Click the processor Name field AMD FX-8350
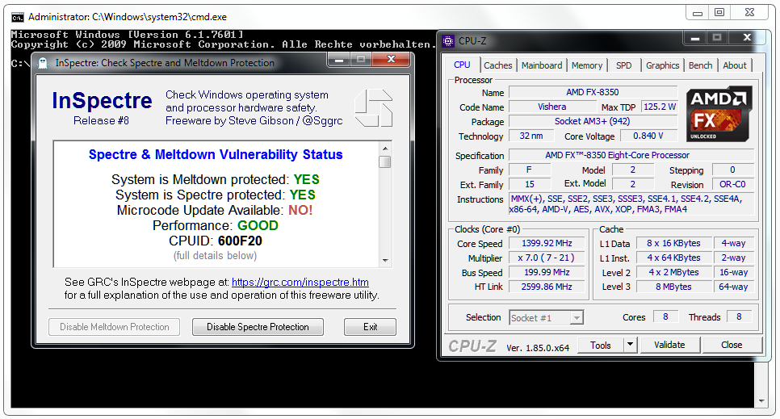Screen dimensions: 780x419 593,93
